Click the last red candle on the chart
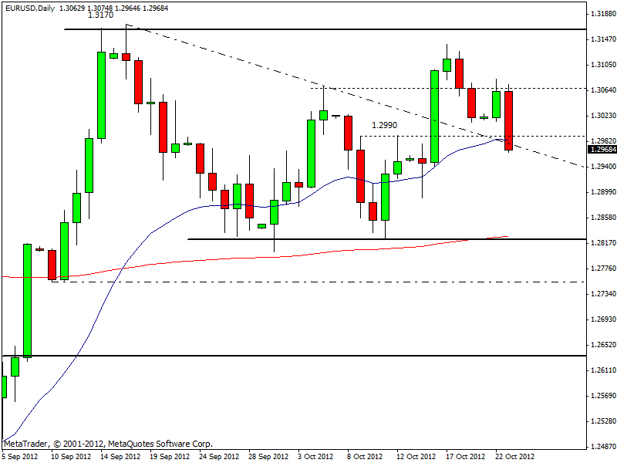 coord(509,120)
